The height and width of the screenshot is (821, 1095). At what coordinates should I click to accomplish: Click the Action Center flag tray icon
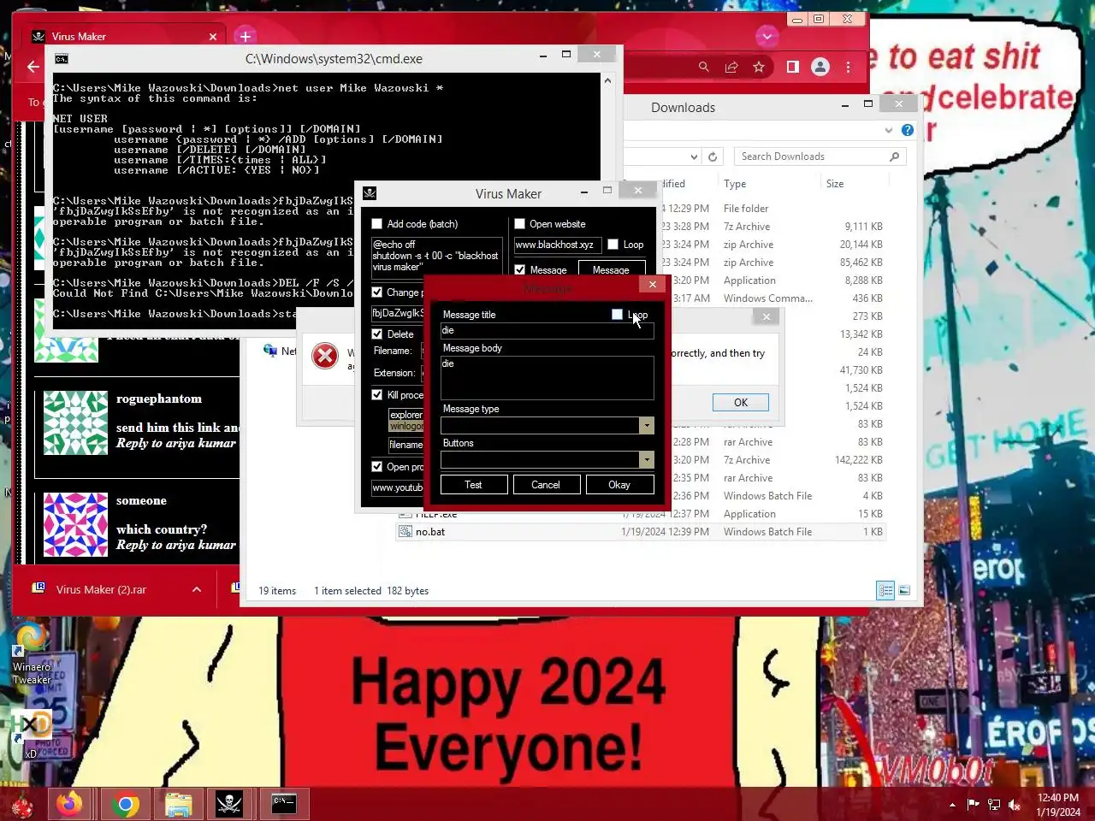coord(973,804)
